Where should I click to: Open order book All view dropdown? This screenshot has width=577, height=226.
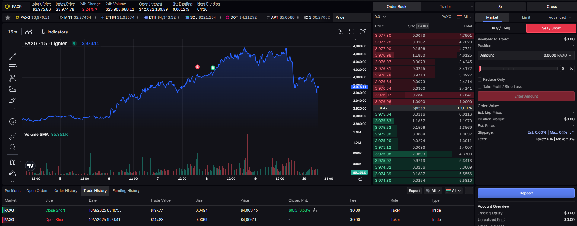tap(465, 17)
